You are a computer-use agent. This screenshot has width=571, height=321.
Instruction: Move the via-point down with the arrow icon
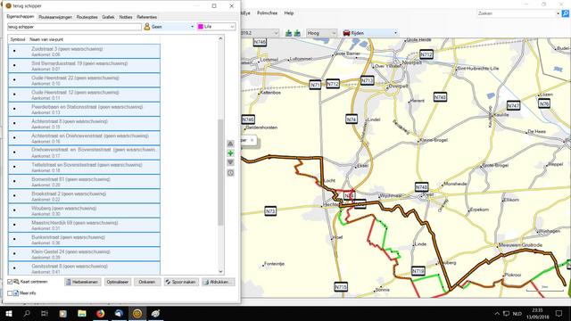coord(230,162)
